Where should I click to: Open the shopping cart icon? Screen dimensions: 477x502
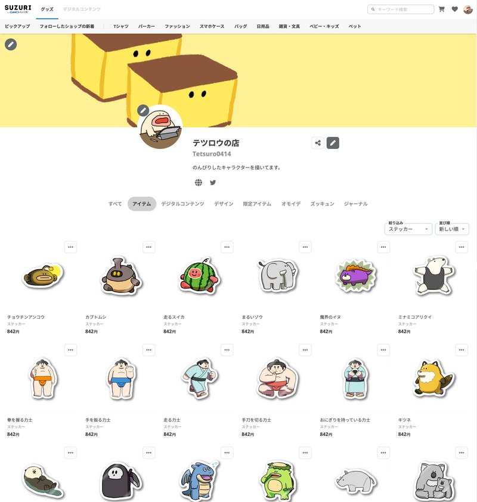point(441,10)
